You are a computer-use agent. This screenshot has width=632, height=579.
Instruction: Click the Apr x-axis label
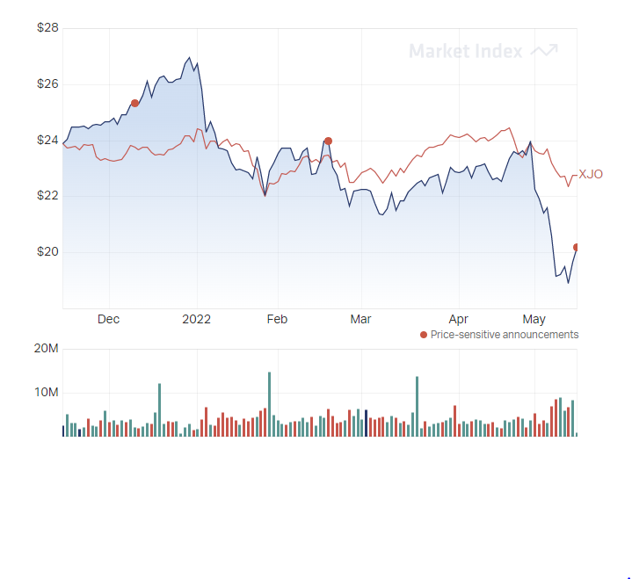[x=458, y=319]
